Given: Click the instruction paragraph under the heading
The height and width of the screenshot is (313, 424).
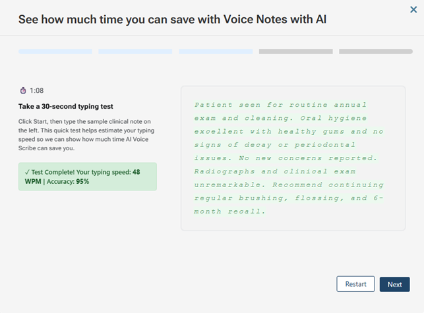Looking at the screenshot, I should coord(87,134).
